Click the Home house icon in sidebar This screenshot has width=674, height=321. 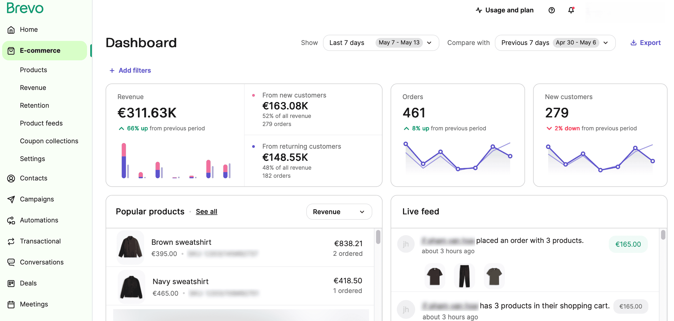point(11,30)
